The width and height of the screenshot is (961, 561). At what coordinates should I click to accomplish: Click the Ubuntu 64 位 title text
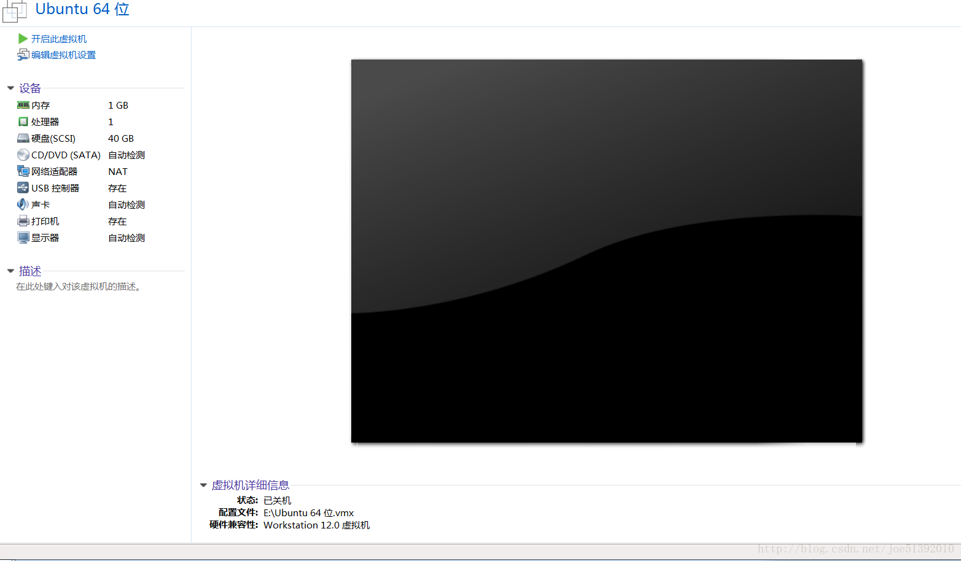coord(82,9)
